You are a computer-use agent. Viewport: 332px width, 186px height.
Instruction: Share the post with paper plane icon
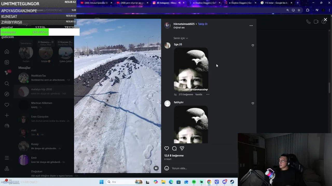point(182,148)
